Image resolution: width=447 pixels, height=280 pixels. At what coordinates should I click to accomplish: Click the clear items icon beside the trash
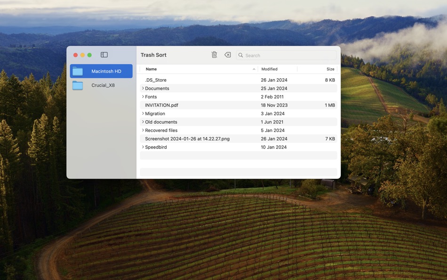click(x=228, y=55)
